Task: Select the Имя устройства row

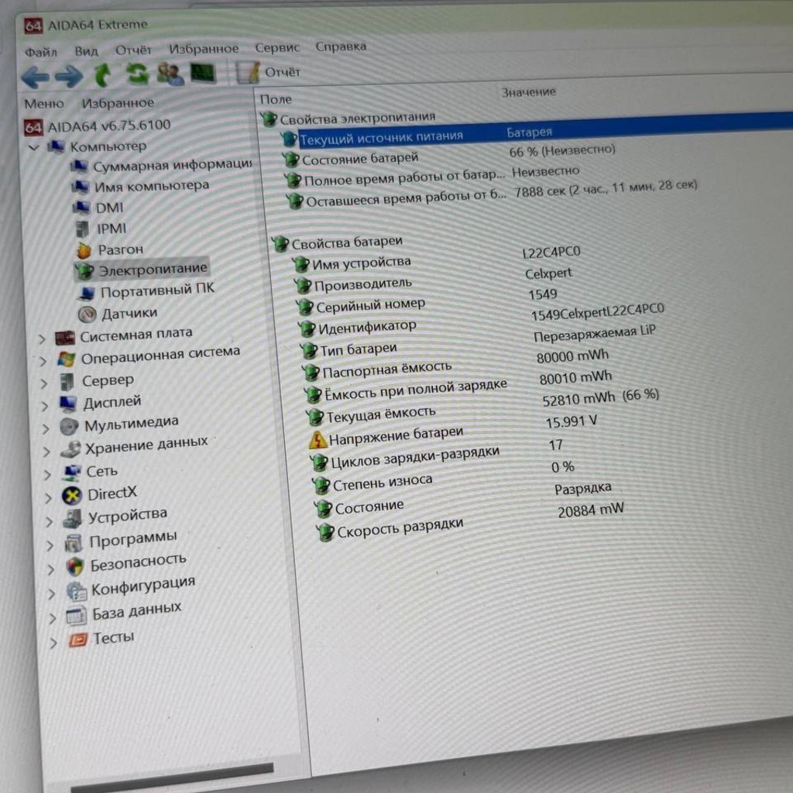Action: tap(436, 258)
